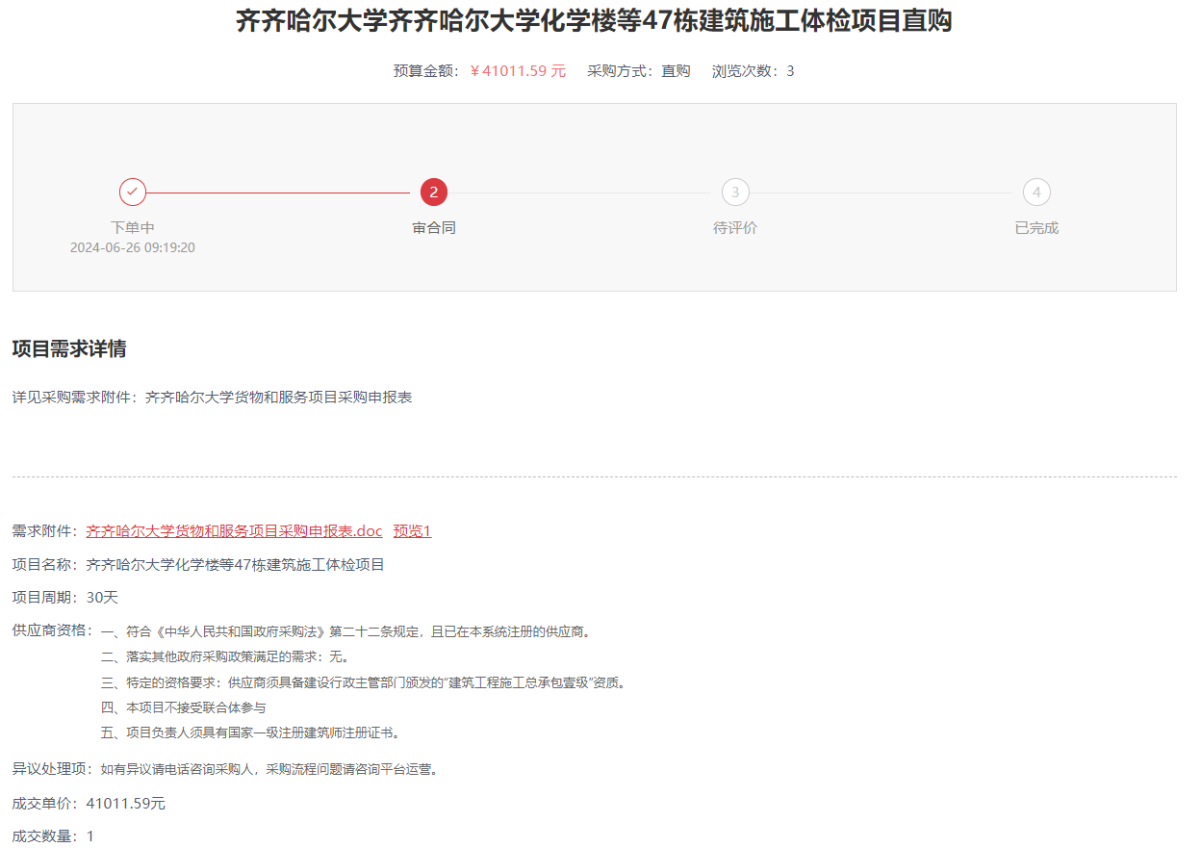
Task: Click the page title heading
Action: tap(594, 21)
